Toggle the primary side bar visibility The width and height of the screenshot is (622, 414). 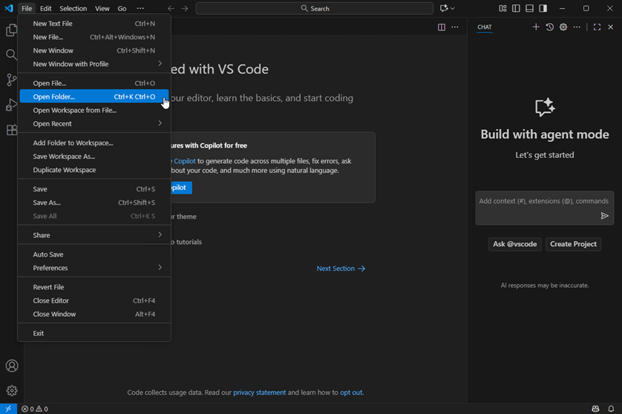tap(516, 8)
